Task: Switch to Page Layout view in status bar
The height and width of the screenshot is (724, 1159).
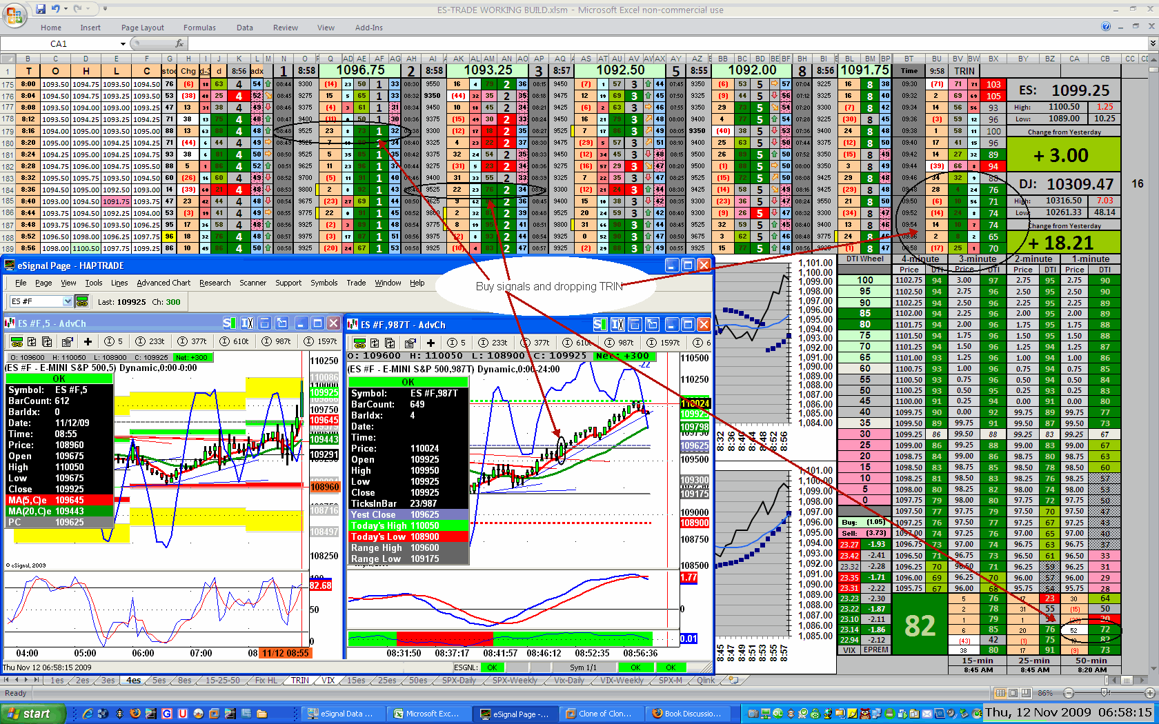Action: pyautogui.click(x=1013, y=693)
